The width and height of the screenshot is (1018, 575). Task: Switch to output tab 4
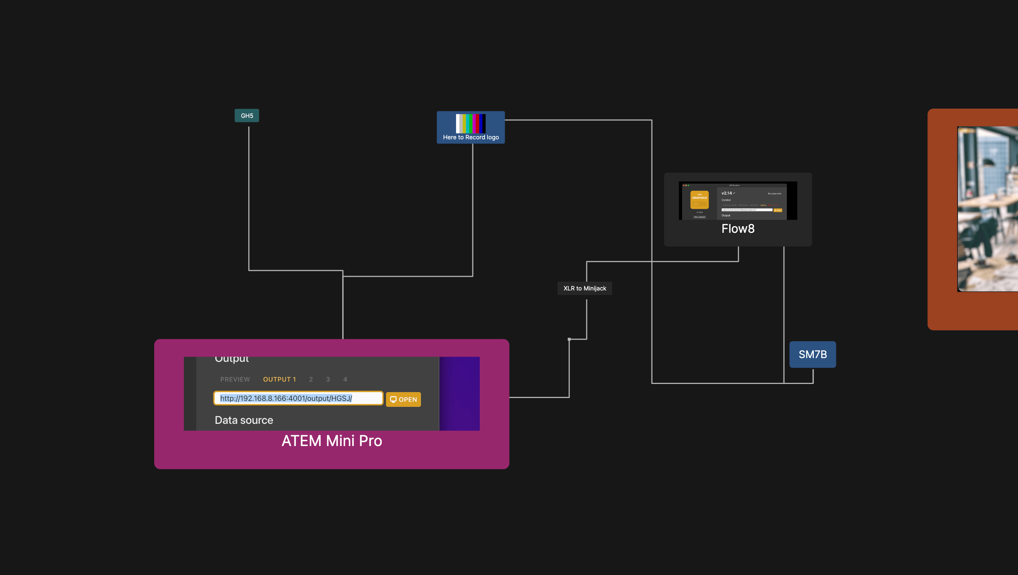pos(345,380)
